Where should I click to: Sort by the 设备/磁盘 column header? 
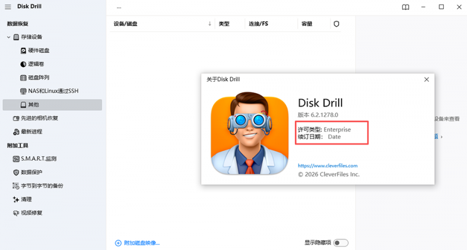coord(126,24)
